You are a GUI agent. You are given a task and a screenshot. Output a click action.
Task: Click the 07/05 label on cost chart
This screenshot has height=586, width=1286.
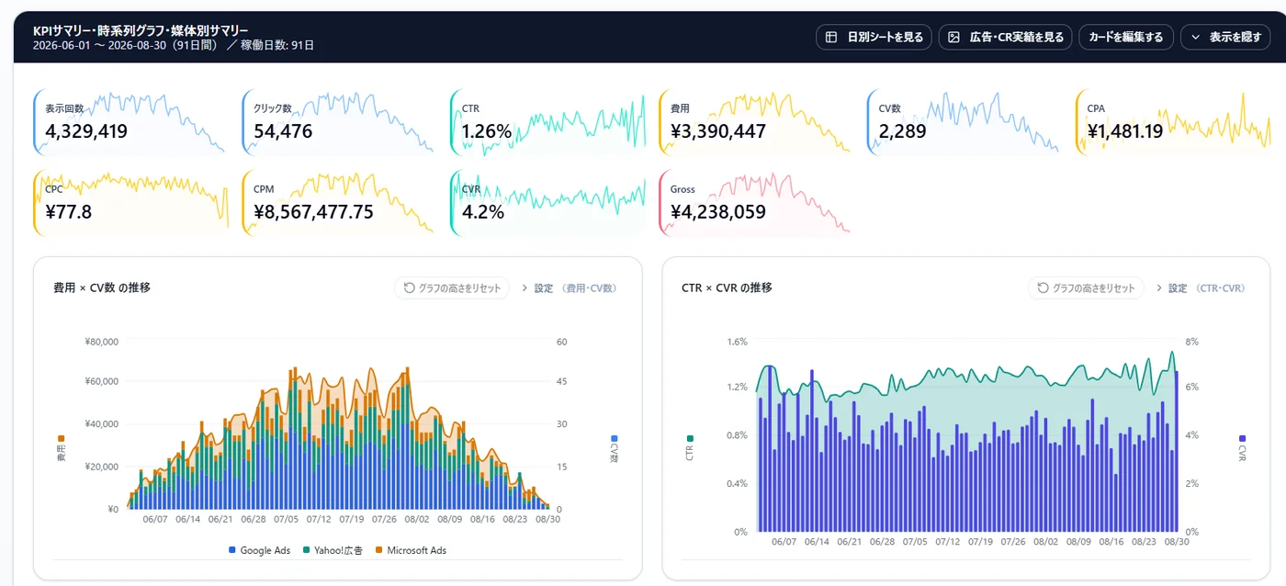[x=287, y=519]
